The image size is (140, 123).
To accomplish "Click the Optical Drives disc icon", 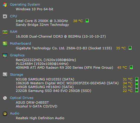I will [5, 98].
